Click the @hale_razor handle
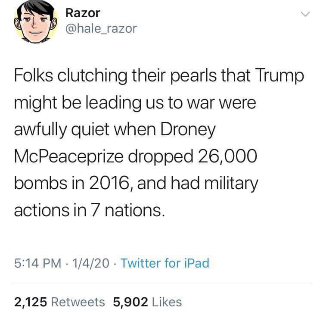 pyautogui.click(x=101, y=28)
